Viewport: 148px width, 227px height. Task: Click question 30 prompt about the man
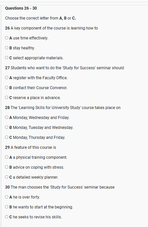pos(60,187)
